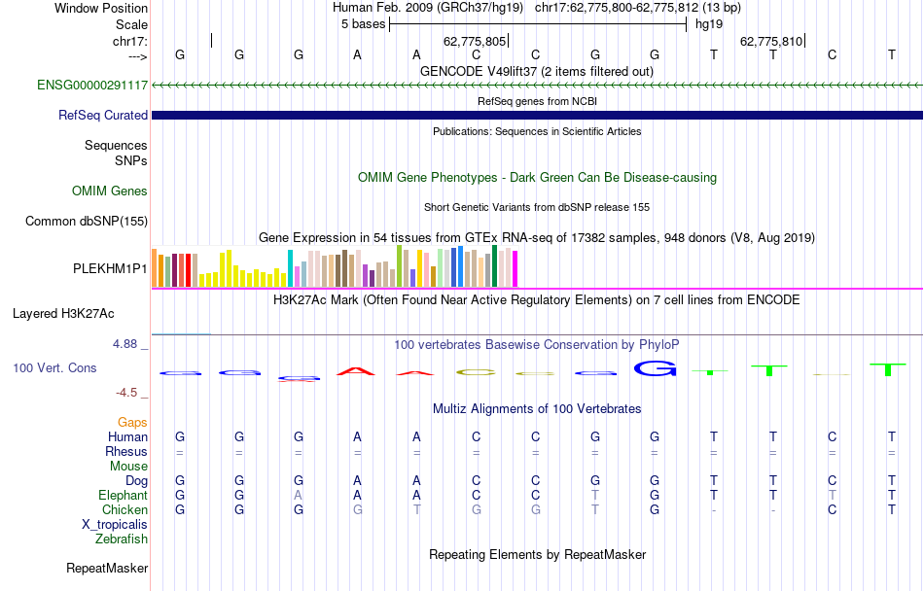Screen dimensions: 924x591
Task: Click the large blue G in PhyloP track
Action: click(x=655, y=368)
